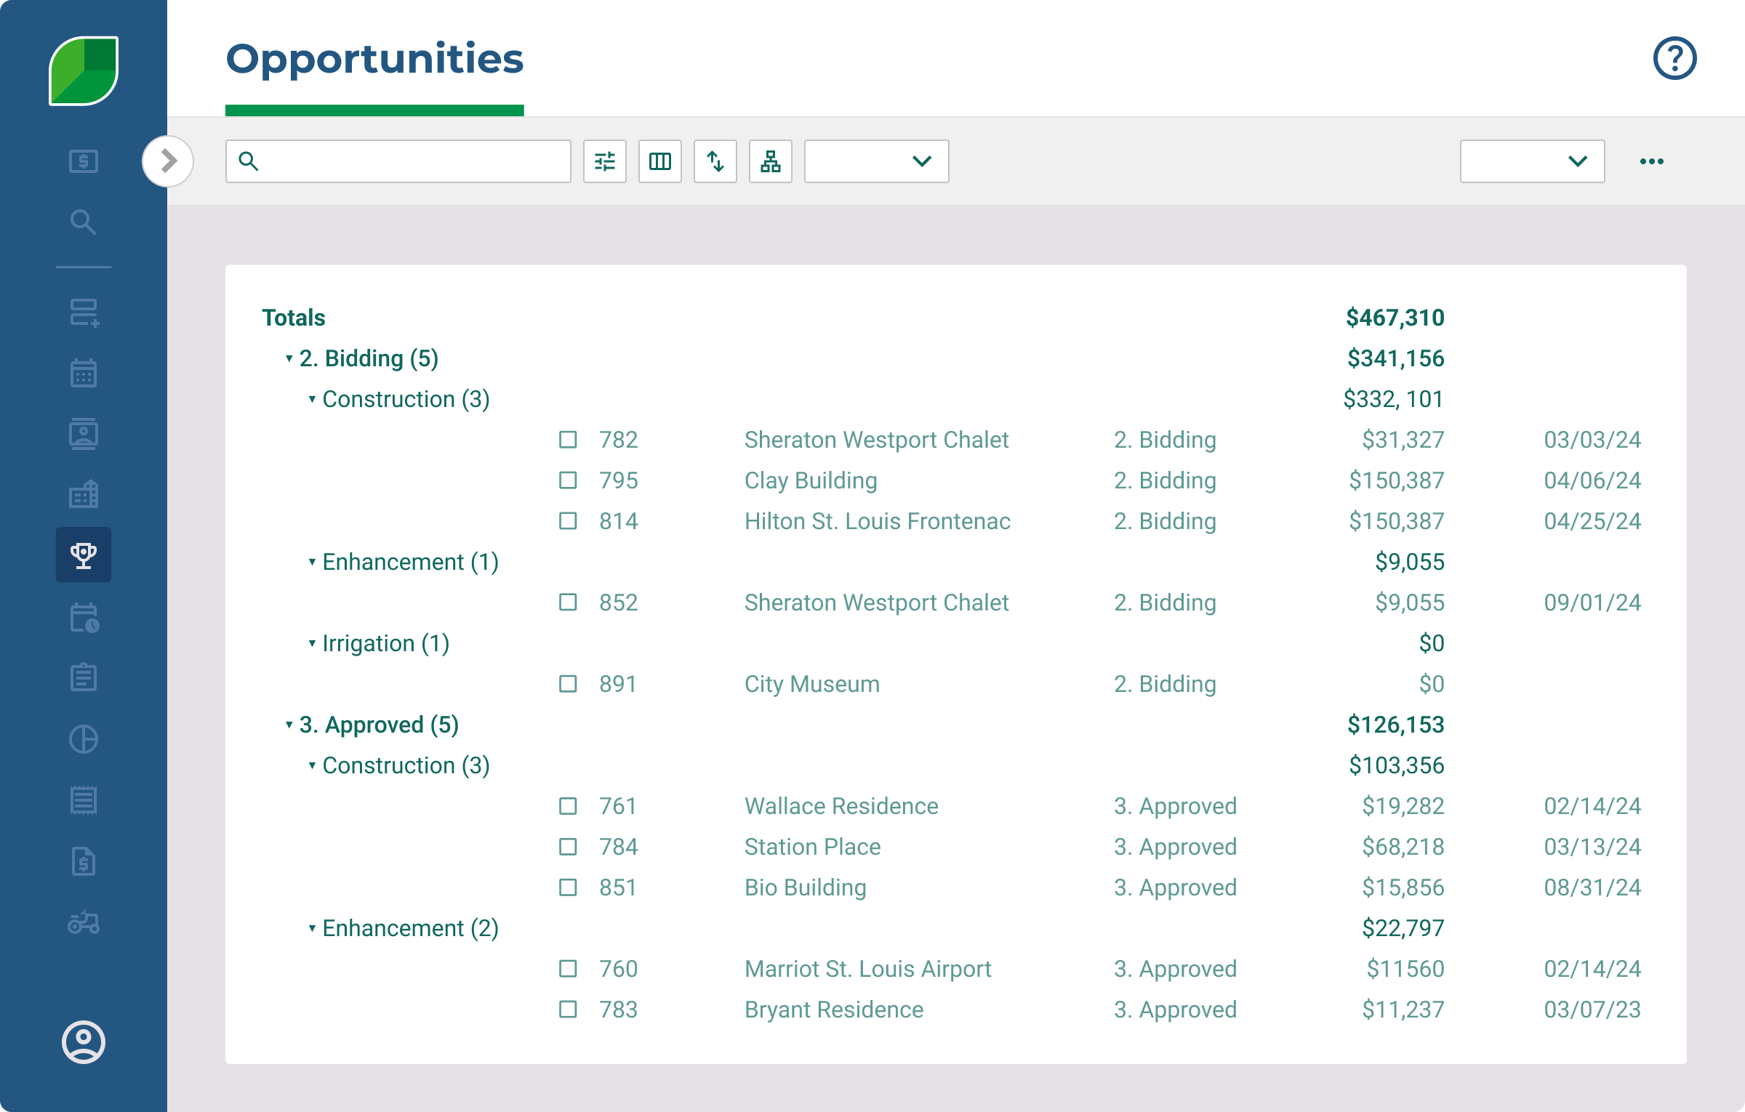Open the three-dot more options menu

tap(1652, 161)
